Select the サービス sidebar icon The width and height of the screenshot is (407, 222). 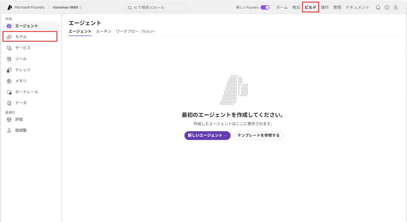pyautogui.click(x=9, y=48)
